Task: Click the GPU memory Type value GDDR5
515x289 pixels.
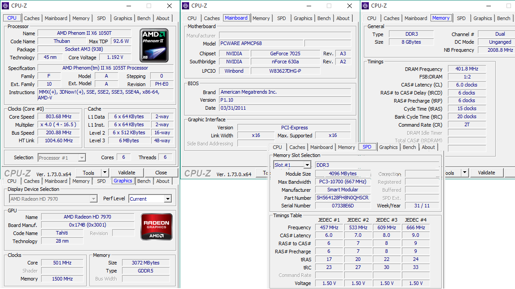Action: pos(145,271)
